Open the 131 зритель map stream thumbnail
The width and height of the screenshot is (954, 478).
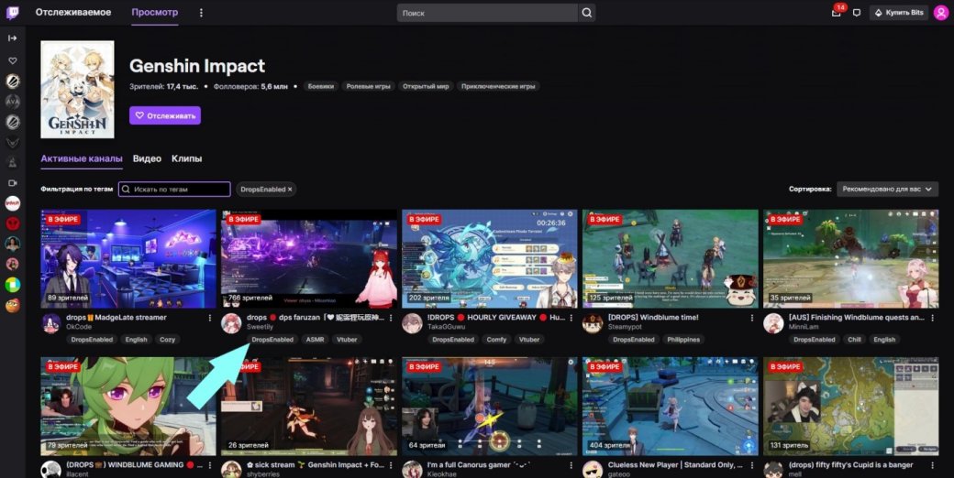pos(850,407)
